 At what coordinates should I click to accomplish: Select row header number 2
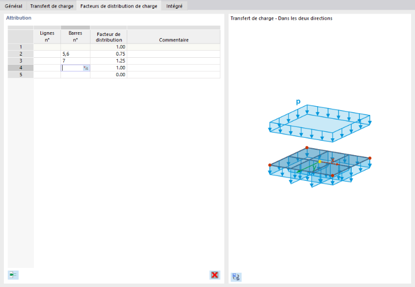click(21, 54)
